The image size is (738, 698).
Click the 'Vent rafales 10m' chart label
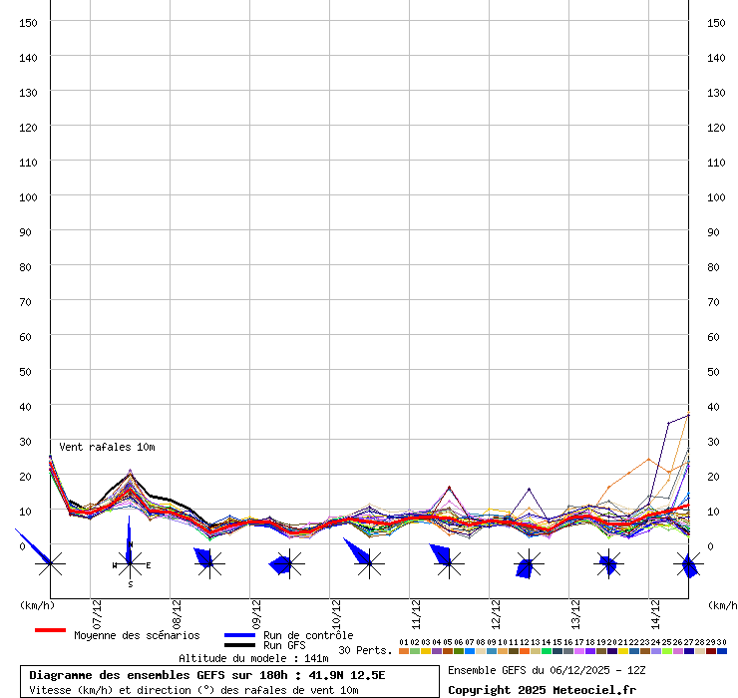click(107, 447)
